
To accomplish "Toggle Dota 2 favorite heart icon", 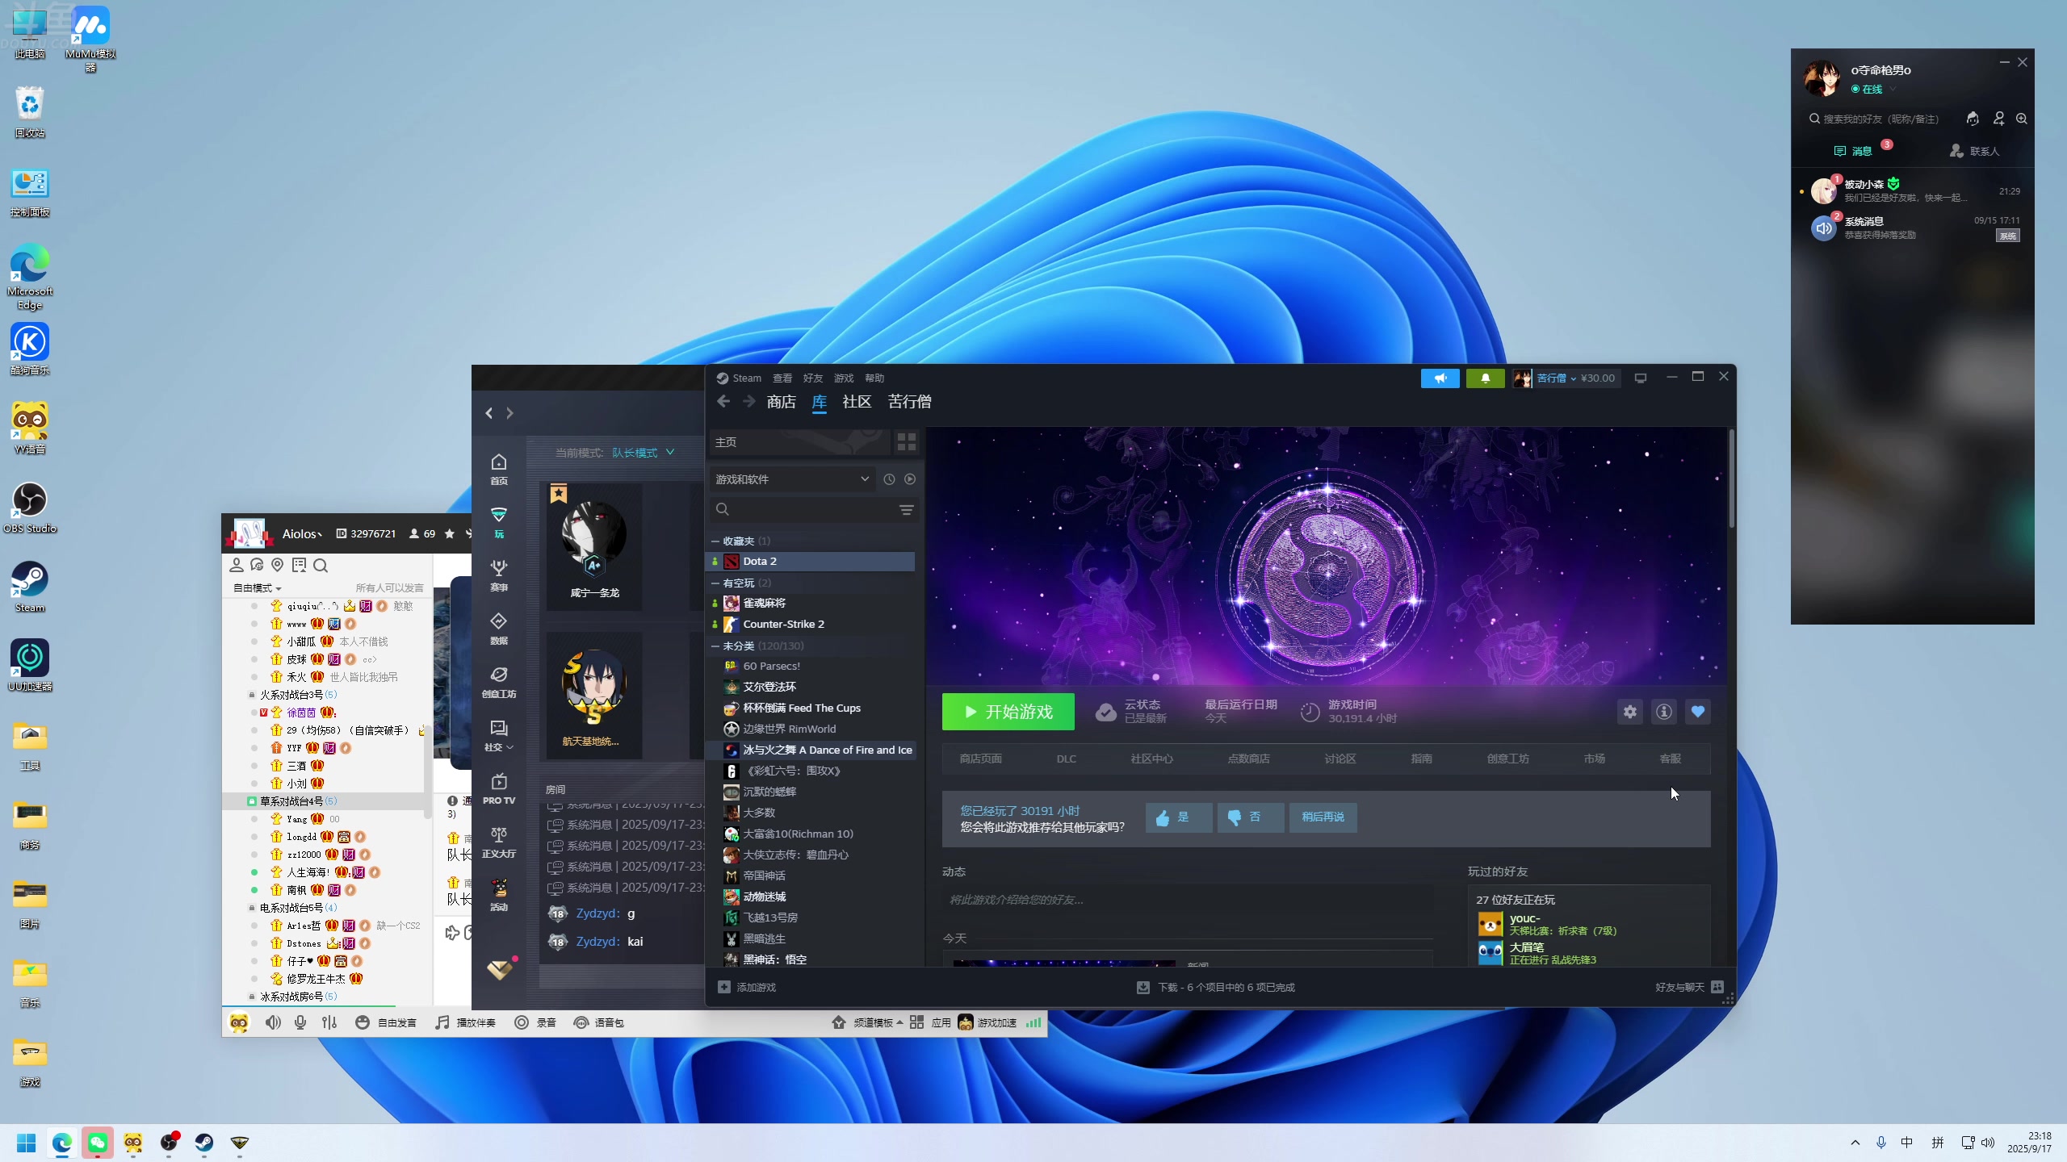I will point(1698,712).
